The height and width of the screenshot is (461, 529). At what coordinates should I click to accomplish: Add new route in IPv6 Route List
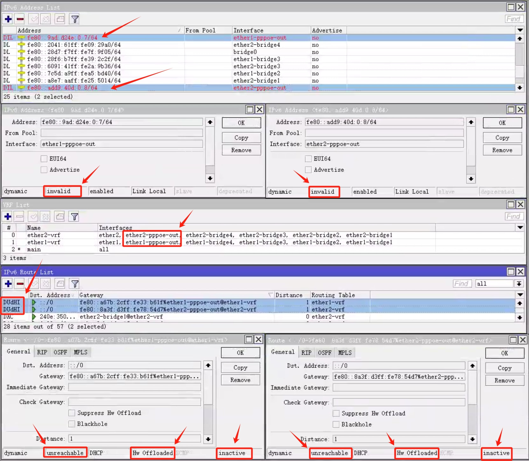(x=8, y=284)
